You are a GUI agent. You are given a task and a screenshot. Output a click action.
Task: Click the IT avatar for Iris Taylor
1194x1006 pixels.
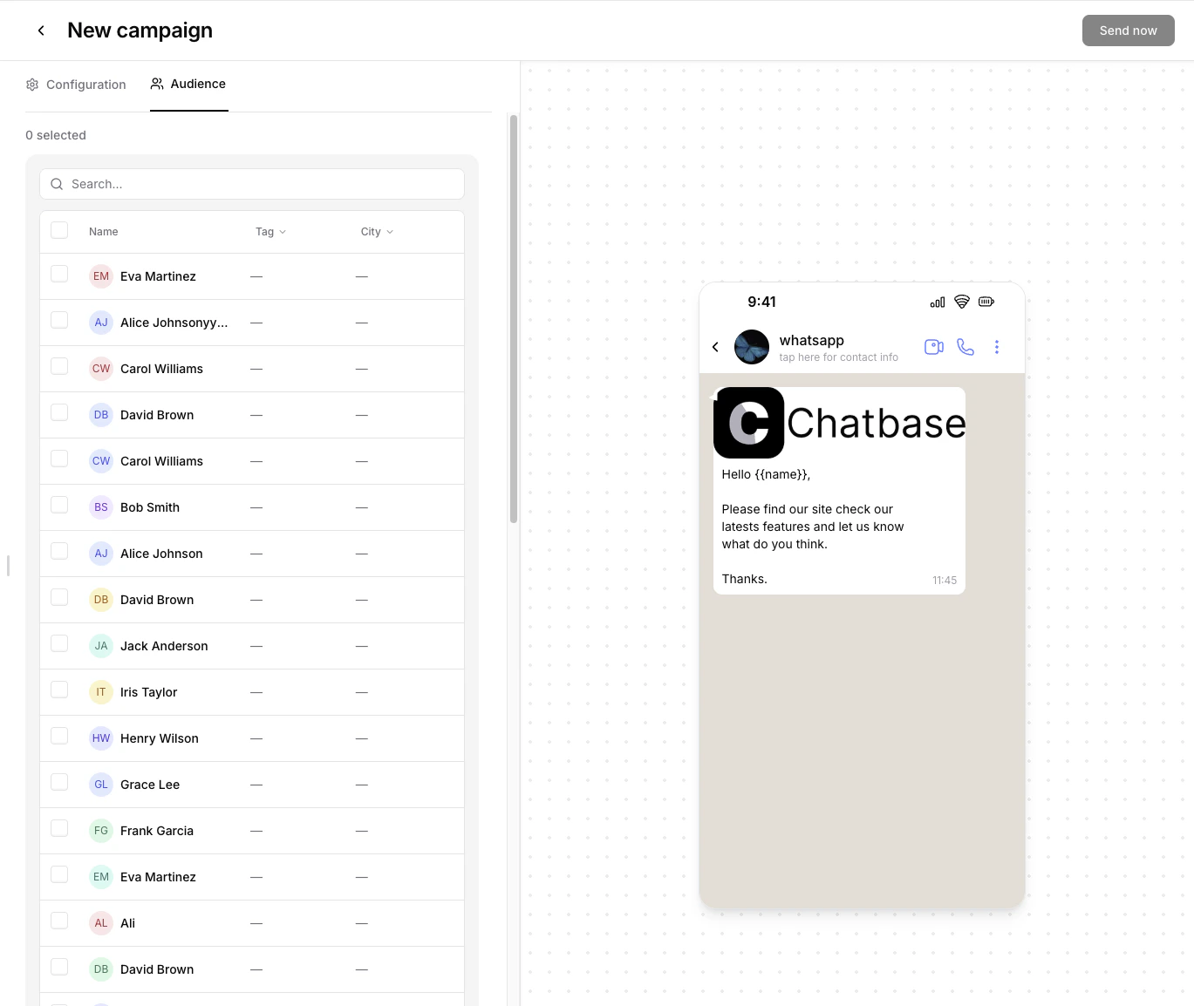point(101,692)
